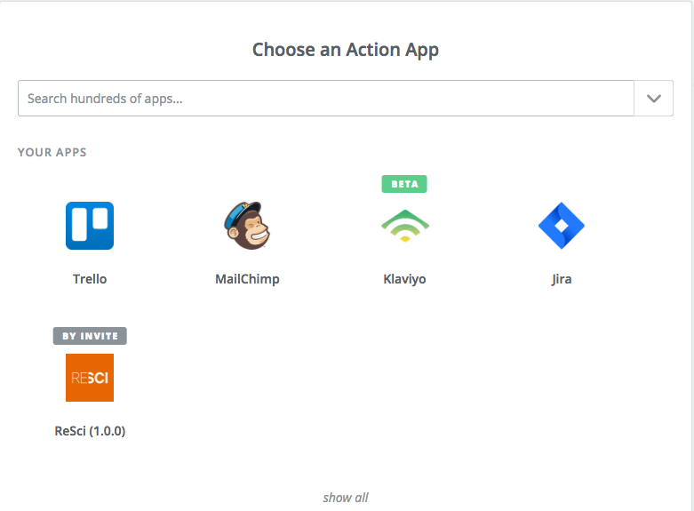Click the white letters inside ReSci logo
This screenshot has width=694, height=511.
(90, 378)
